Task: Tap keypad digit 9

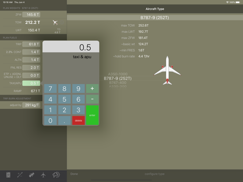Action: click(x=78, y=88)
